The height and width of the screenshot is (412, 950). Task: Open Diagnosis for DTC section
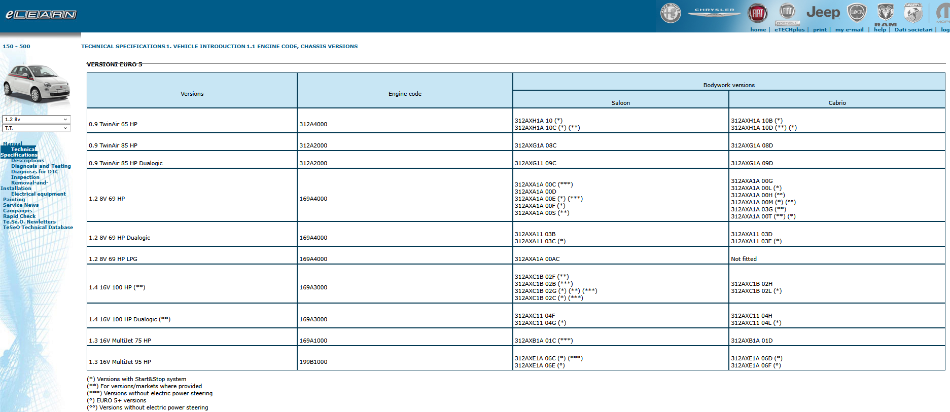click(x=35, y=172)
